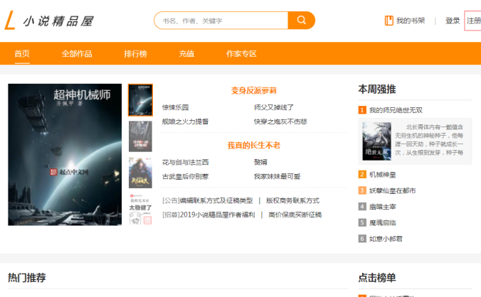The height and width of the screenshot is (297, 481).
Task: Select the third small cover thumbnail
Action: pyautogui.click(x=140, y=173)
